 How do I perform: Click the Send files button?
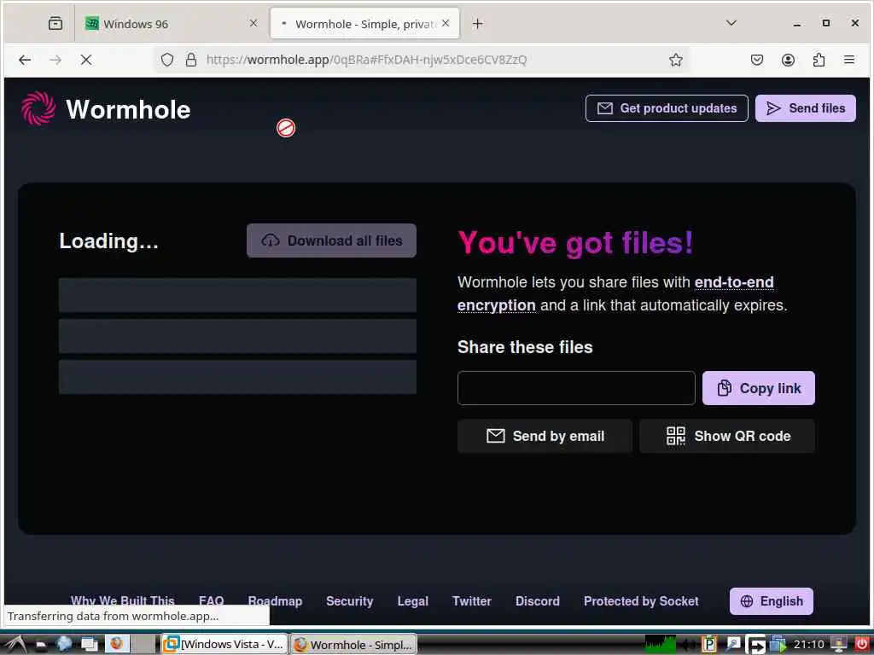click(x=806, y=108)
